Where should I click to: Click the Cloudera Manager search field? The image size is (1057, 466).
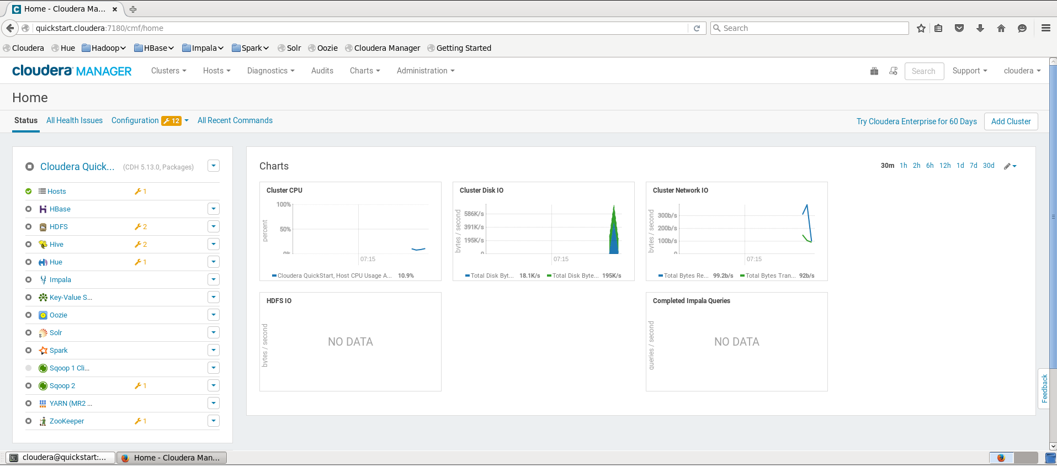[924, 71]
